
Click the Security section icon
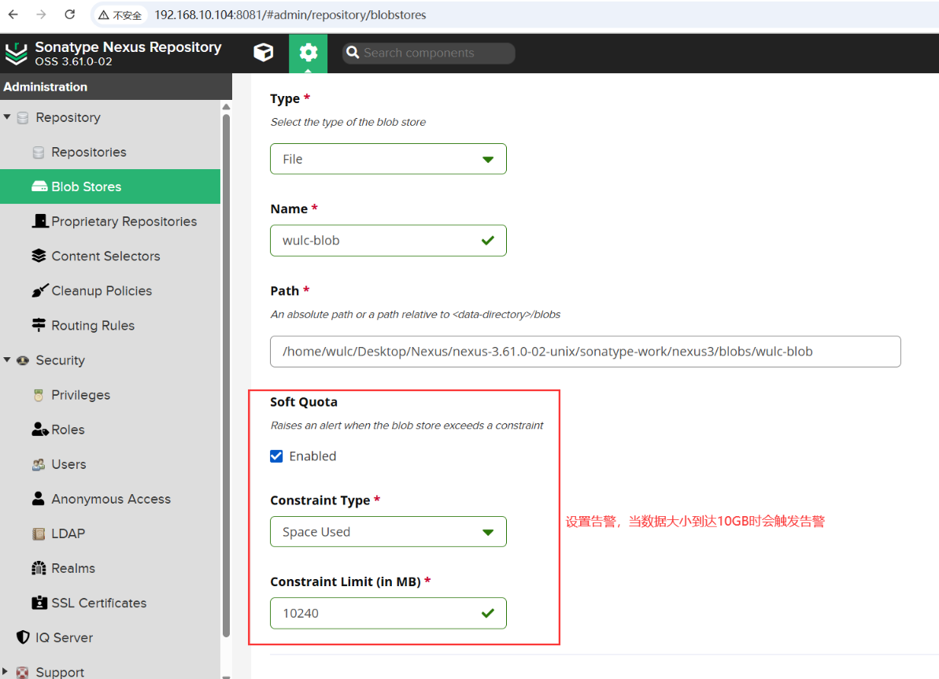[23, 360]
